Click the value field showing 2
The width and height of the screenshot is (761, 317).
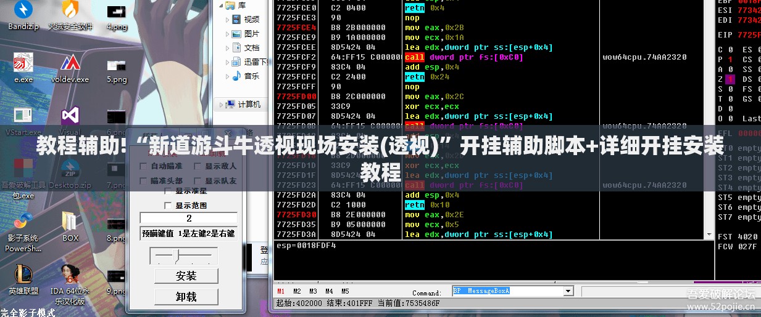tap(189, 218)
